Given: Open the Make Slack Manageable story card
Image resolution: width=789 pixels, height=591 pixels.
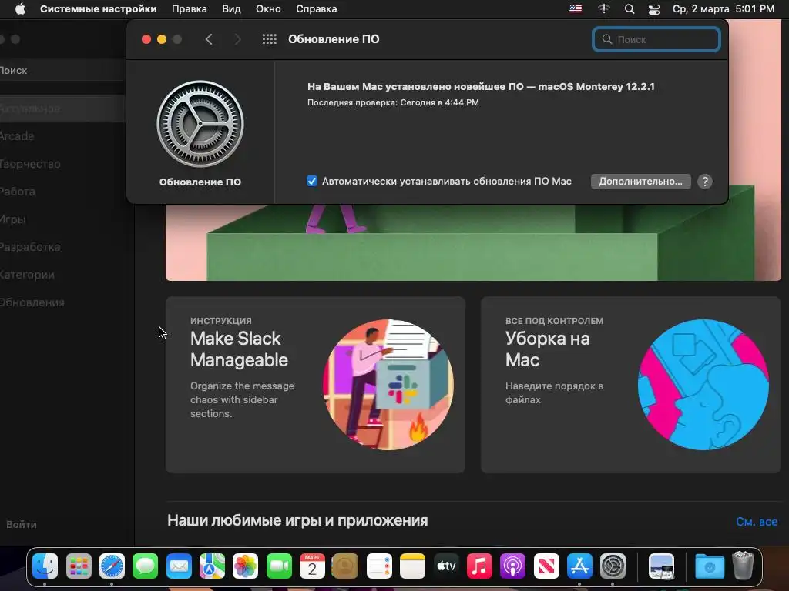Looking at the screenshot, I should (315, 385).
